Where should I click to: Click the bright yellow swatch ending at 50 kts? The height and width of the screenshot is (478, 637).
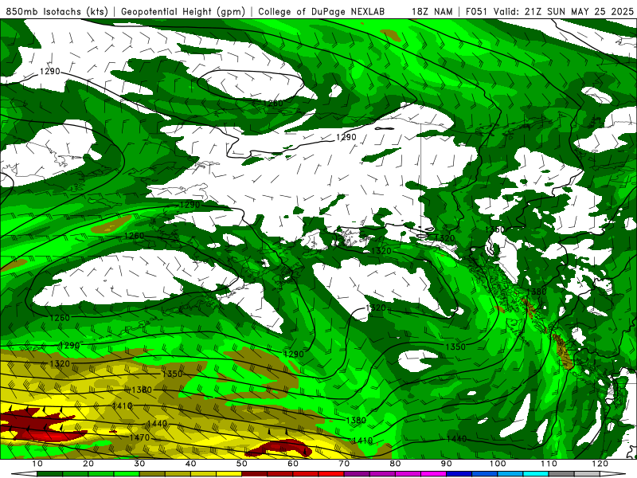pyautogui.click(x=229, y=474)
